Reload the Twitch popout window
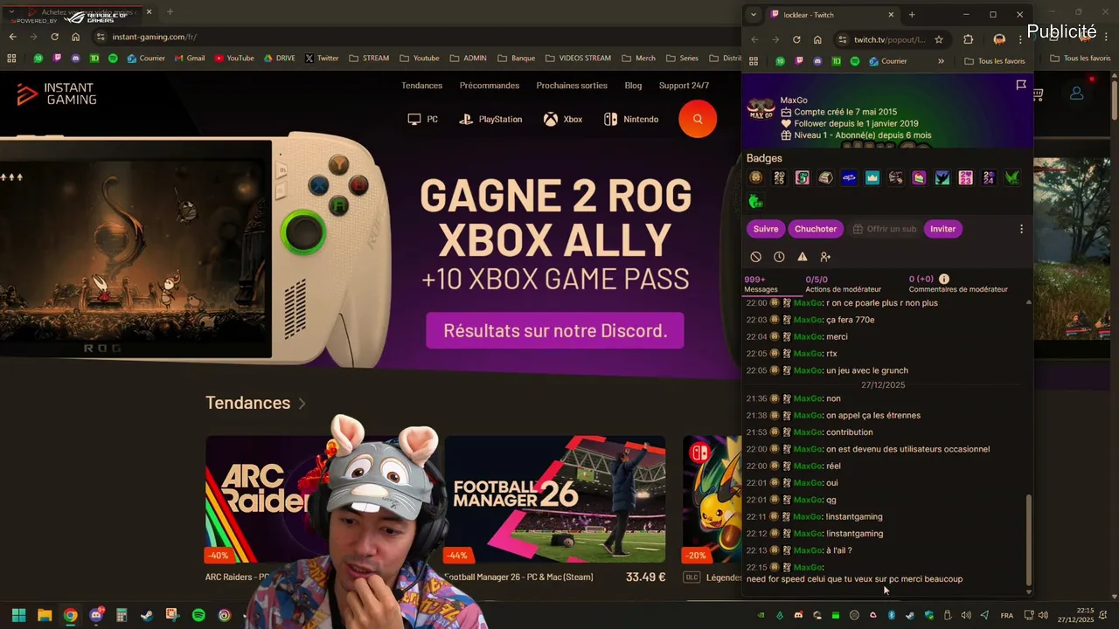This screenshot has height=629, width=1119. point(796,39)
